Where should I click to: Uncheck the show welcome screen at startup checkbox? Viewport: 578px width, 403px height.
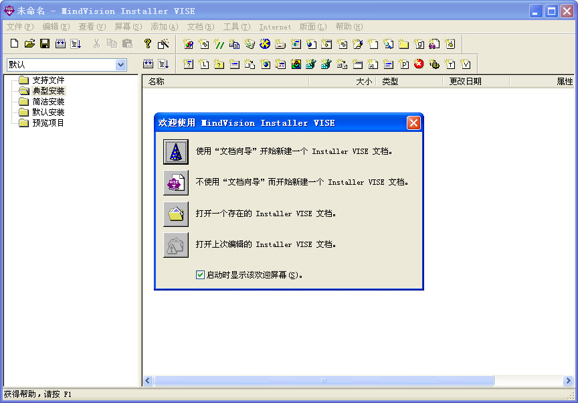pyautogui.click(x=200, y=274)
